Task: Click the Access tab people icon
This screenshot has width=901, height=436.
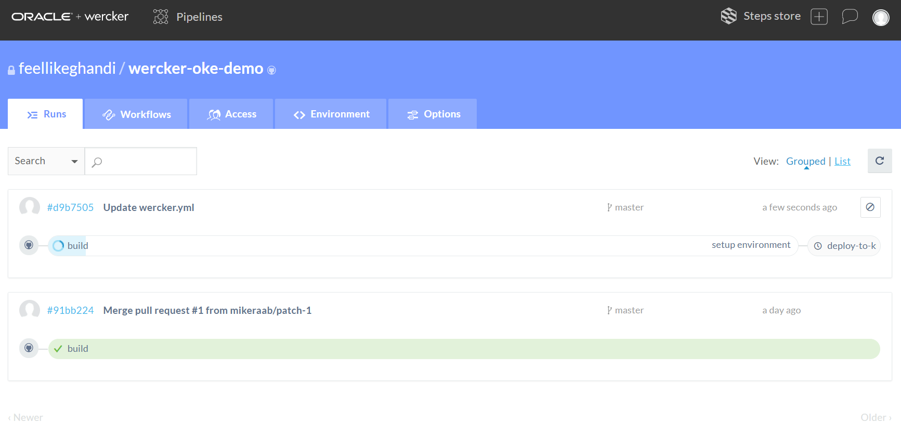Action: pyautogui.click(x=214, y=115)
